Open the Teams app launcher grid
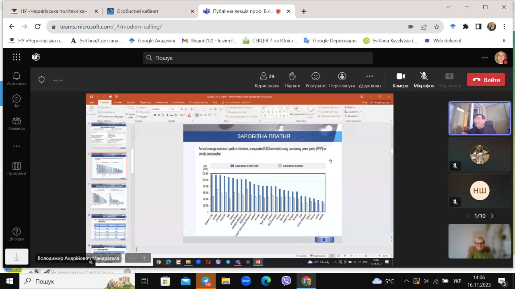The height and width of the screenshot is (289, 515). click(x=16, y=57)
